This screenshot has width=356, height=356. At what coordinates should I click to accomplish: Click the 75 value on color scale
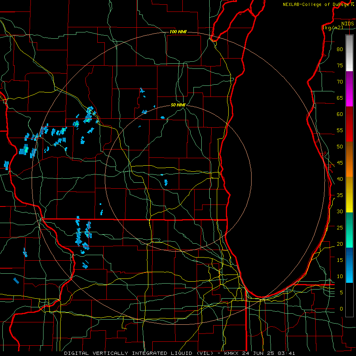(x=340, y=66)
